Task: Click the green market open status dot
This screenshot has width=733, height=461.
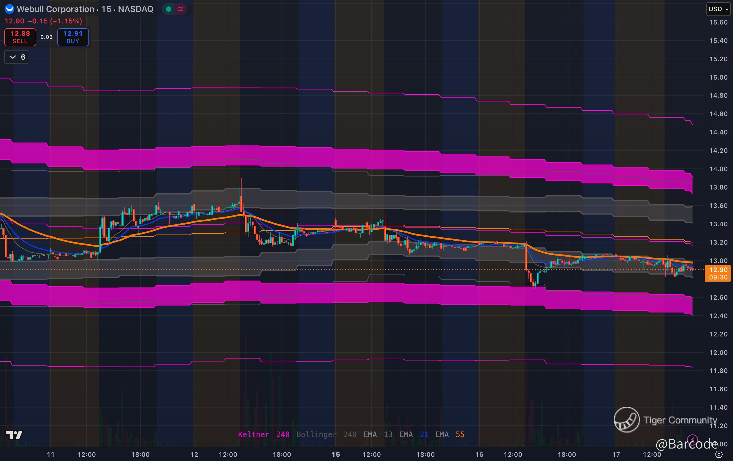Action: [x=168, y=9]
